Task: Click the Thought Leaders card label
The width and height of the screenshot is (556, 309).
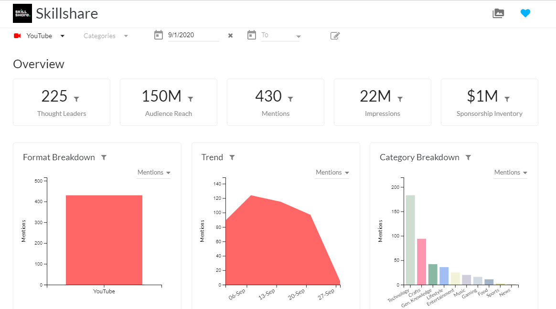Action: point(62,113)
